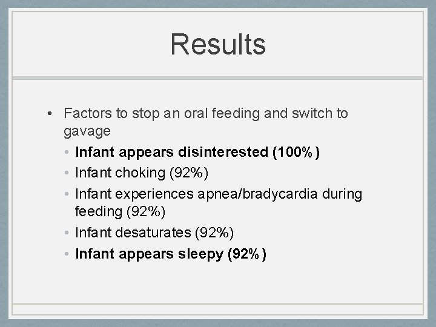This screenshot has width=436, height=327.
Task: Click the 'Infant appears sleepy (92%)' line
Action: 171,253
